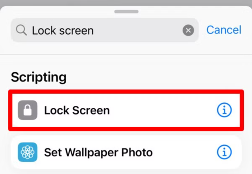252x174 pixels.
Task: Click blank area right of Scripting header
Action: [x=157, y=77]
